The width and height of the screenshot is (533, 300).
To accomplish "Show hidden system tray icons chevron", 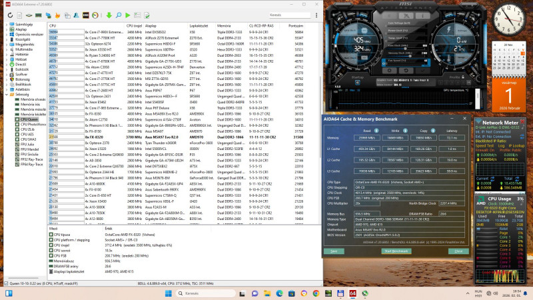I will [468, 293].
